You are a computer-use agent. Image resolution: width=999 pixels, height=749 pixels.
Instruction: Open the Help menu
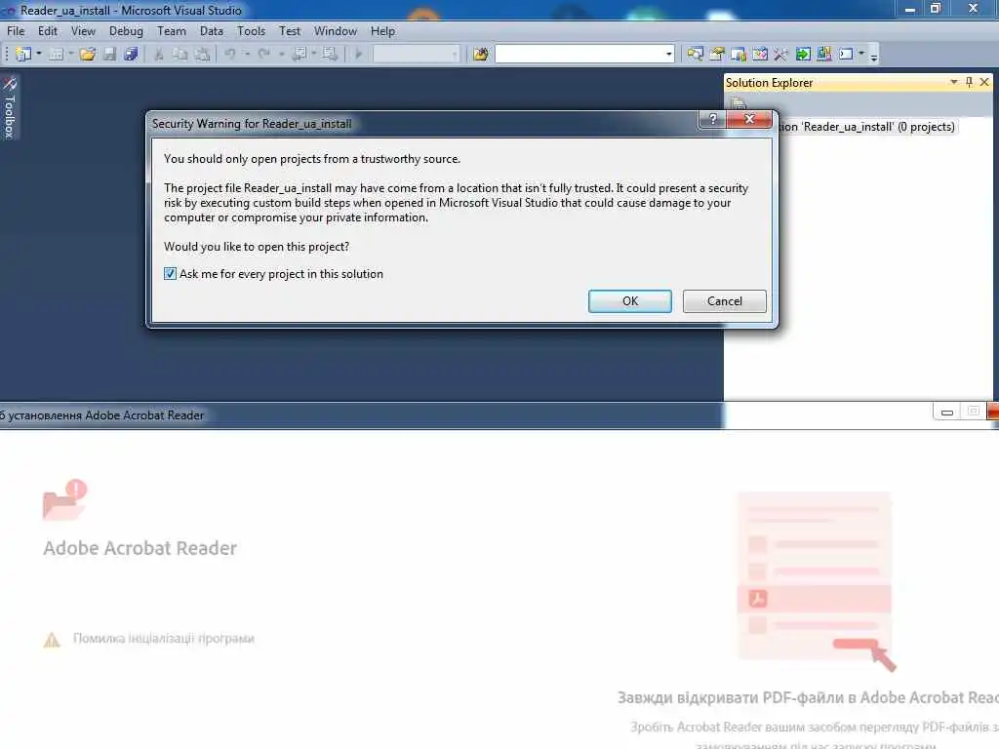tap(382, 31)
